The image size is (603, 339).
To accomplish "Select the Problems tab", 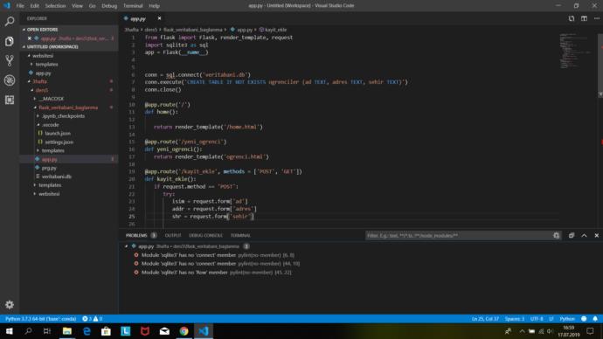I will click(136, 236).
